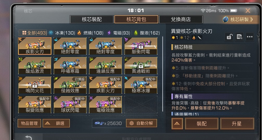Open the three-dot more options menu

click(x=250, y=37)
